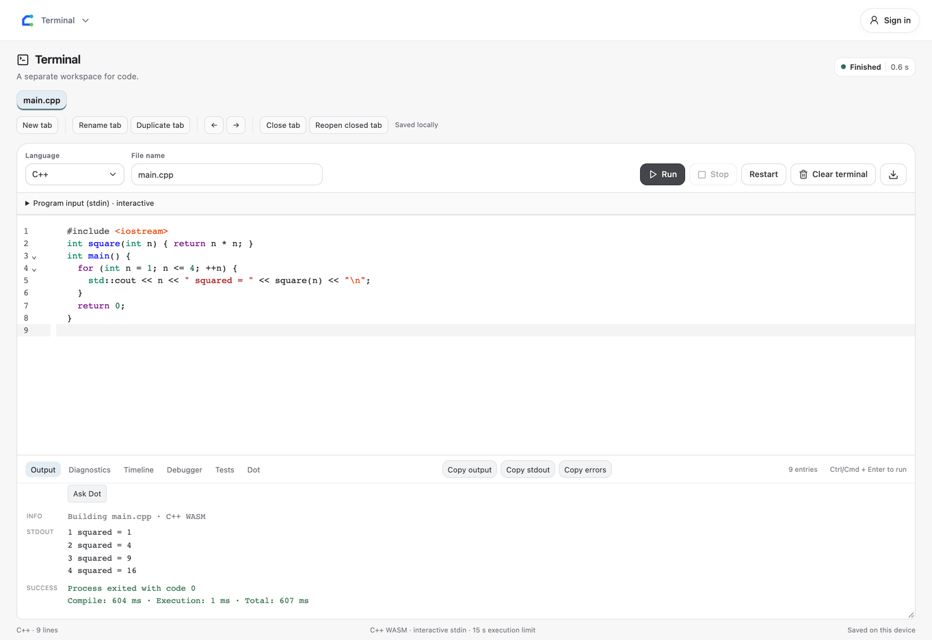Open the Timeline tab
Viewport: 932px width, 640px height.
pos(139,470)
